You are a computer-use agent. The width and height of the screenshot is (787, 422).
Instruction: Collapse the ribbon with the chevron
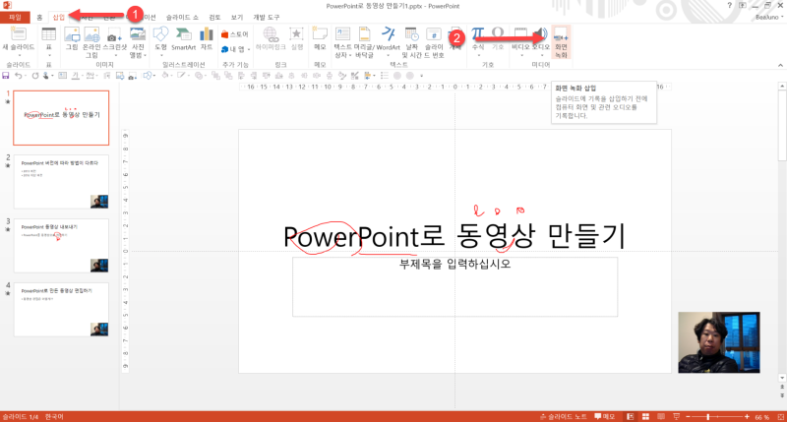pos(780,65)
